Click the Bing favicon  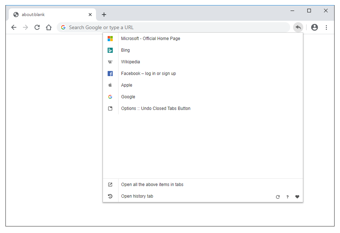click(110, 50)
